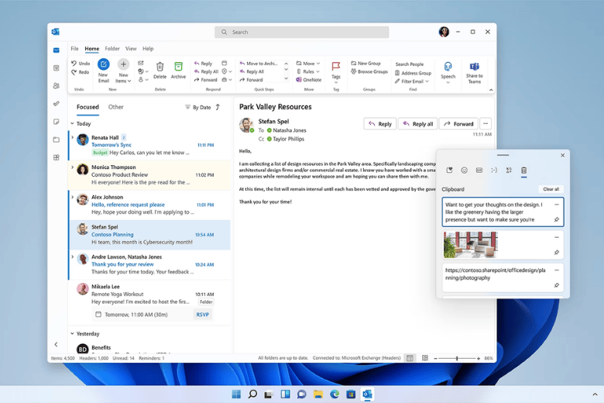Open the emoji tab in clipboard panel
Screen dimensions: 604x403
click(x=464, y=170)
